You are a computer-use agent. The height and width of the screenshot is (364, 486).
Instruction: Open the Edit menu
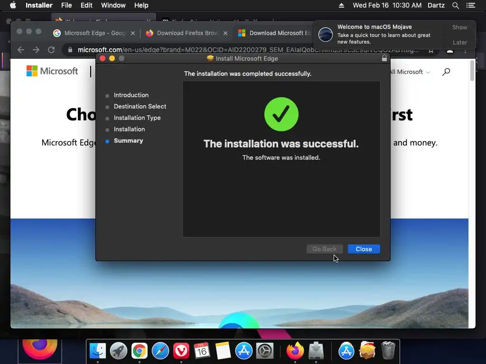pyautogui.click(x=86, y=5)
